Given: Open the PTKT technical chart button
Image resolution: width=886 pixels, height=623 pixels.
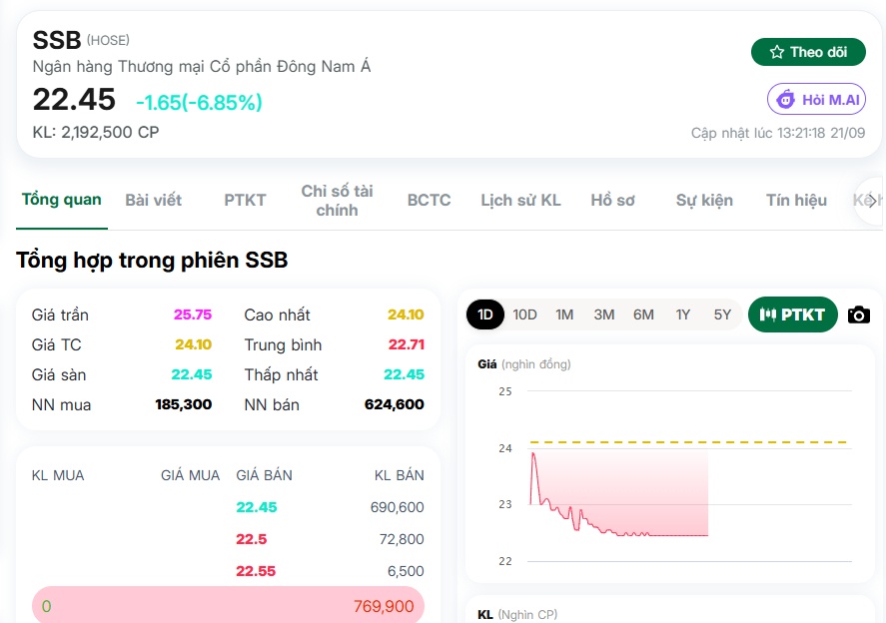Looking at the screenshot, I should coord(792,314).
